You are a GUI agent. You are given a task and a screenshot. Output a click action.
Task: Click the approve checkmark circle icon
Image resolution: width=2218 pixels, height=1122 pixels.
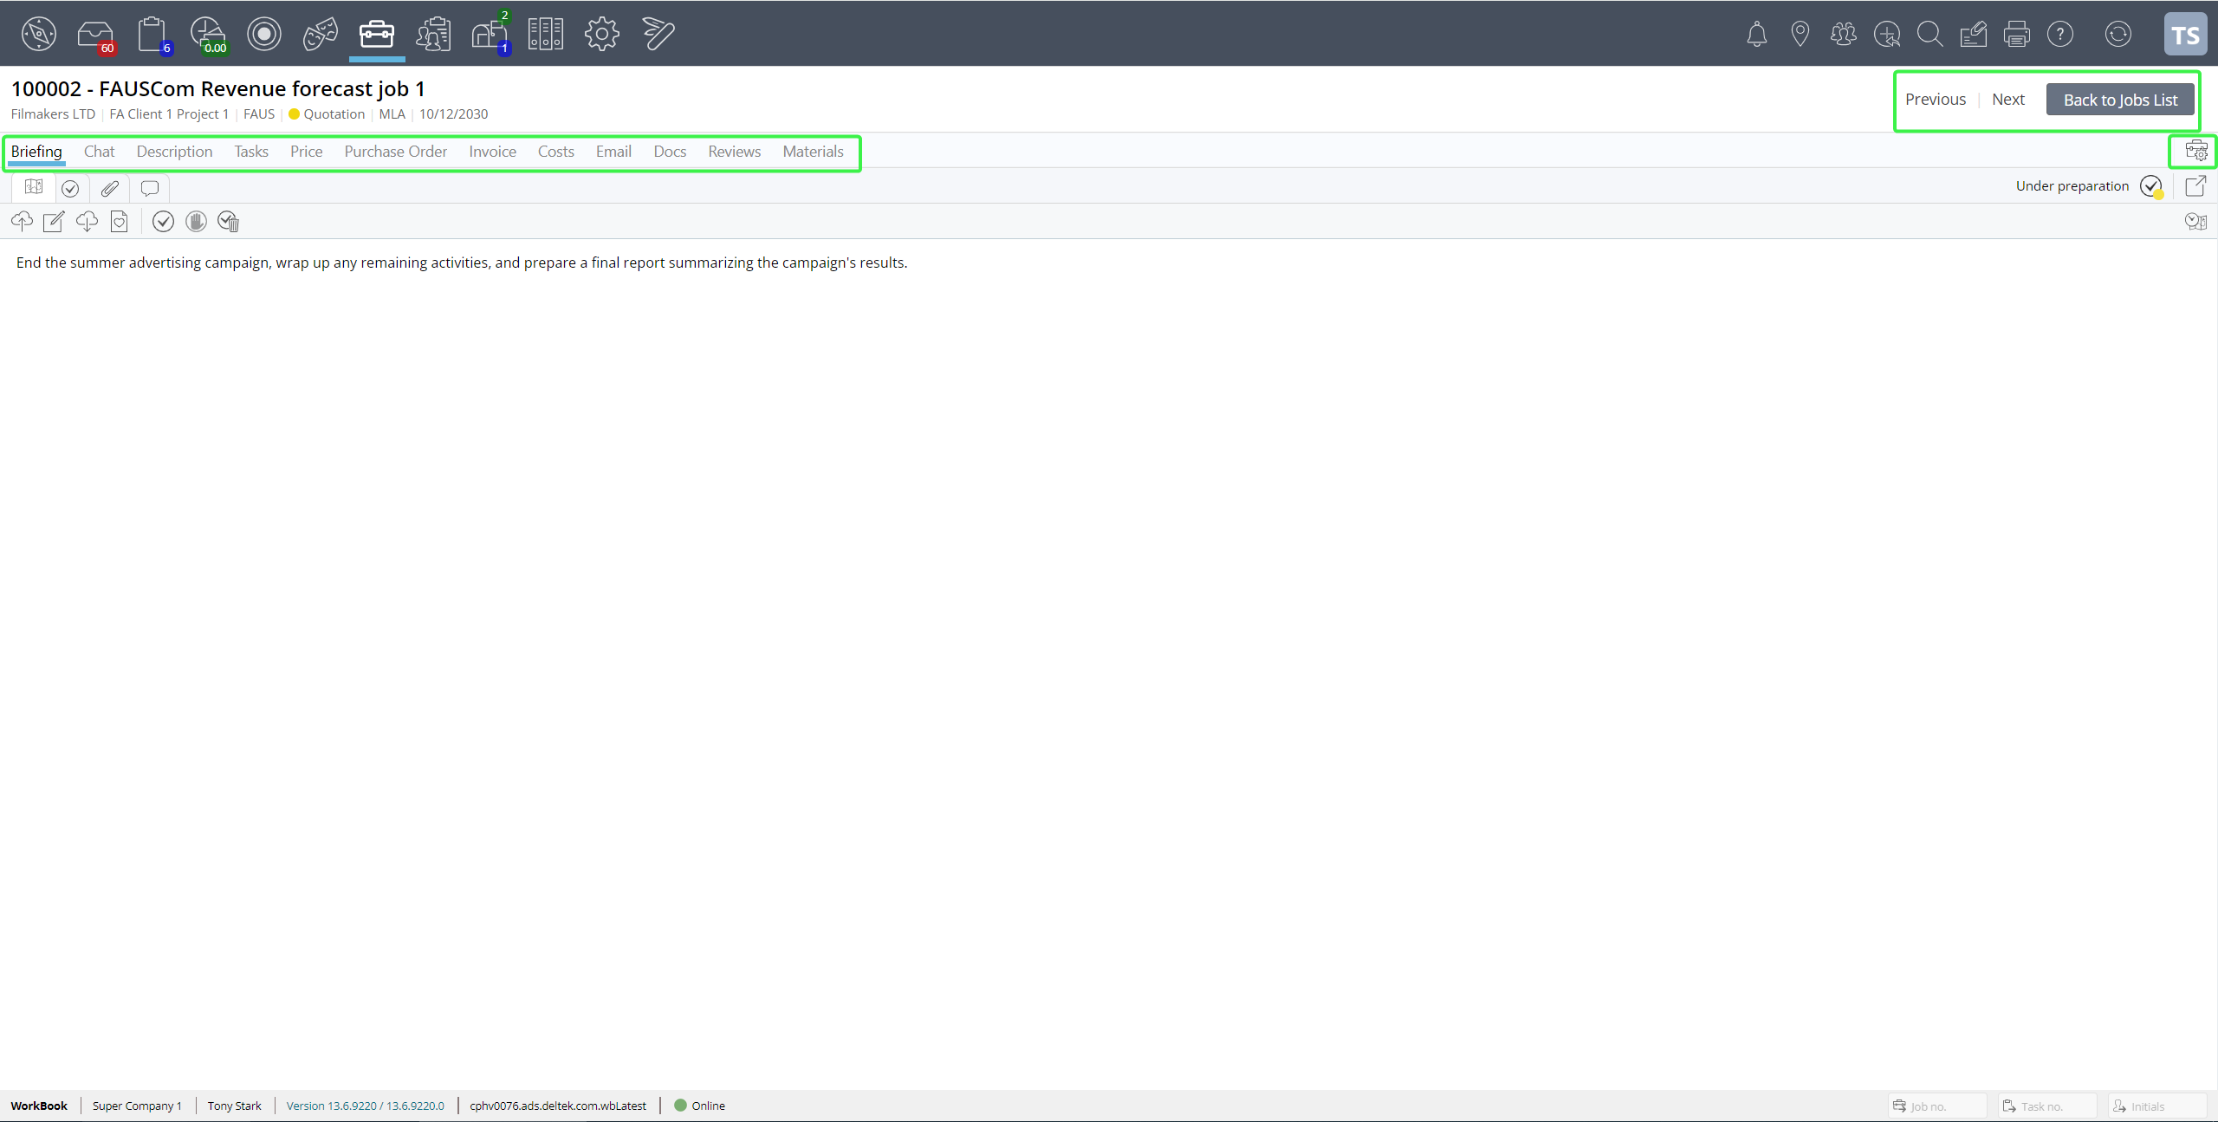[x=163, y=222]
